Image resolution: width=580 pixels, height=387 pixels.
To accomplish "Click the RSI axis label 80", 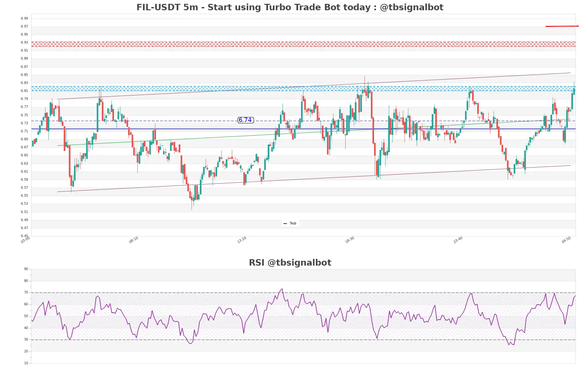I will pos(26,281).
